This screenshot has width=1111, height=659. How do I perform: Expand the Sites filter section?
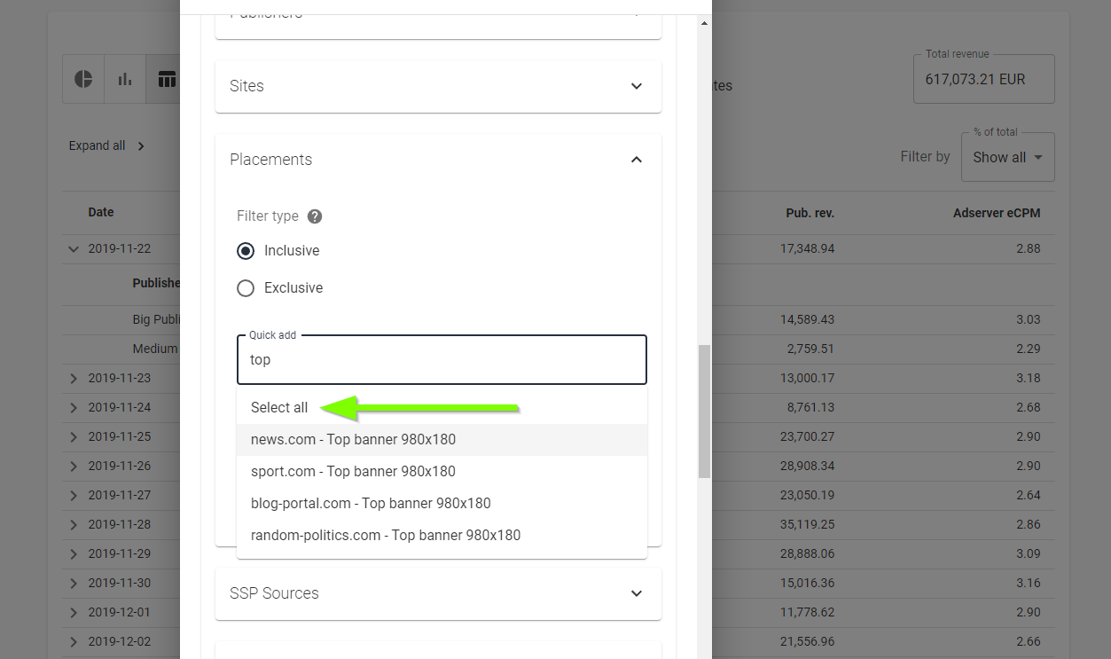click(x=438, y=86)
